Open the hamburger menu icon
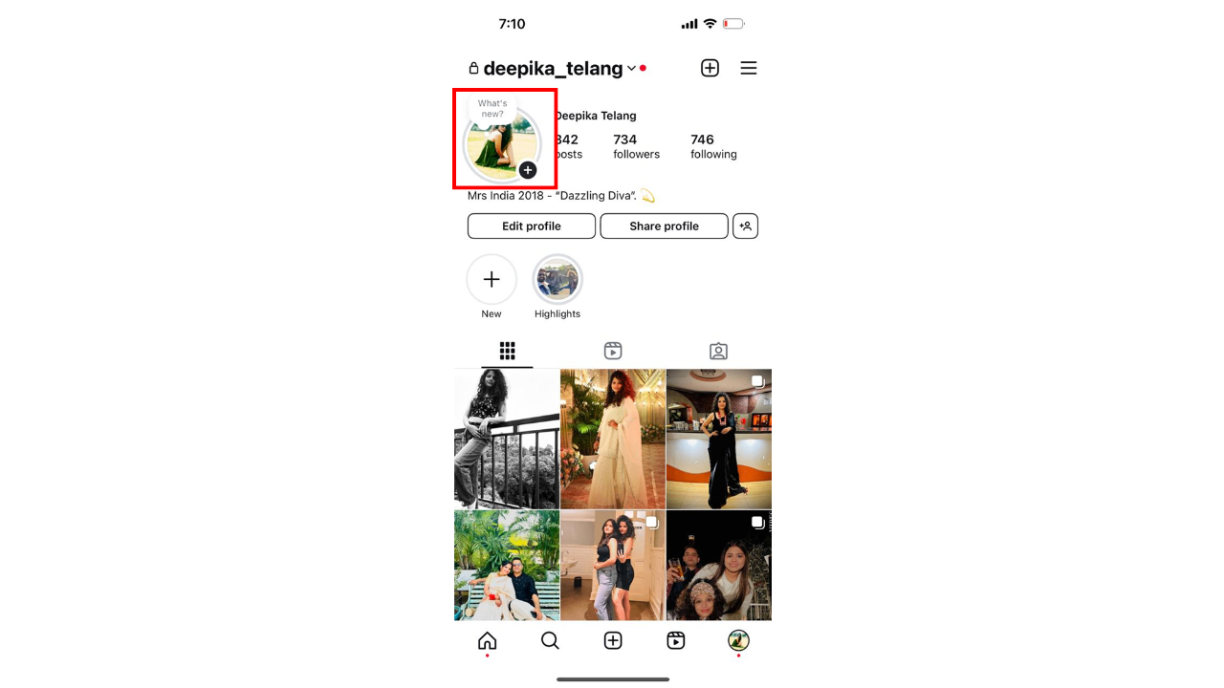 tap(749, 68)
